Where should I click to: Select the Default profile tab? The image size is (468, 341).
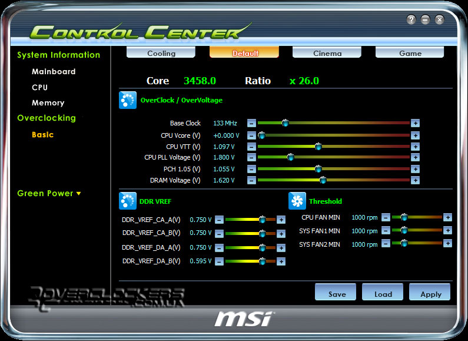[x=244, y=52]
